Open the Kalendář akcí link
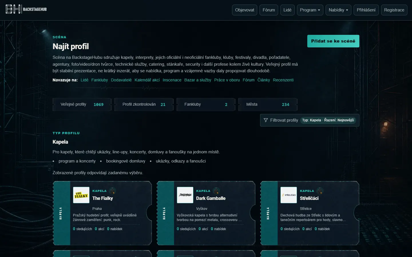 (147, 80)
